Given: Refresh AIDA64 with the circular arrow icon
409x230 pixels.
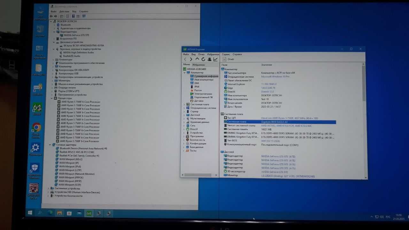Looking at the screenshot, I should point(203,59).
